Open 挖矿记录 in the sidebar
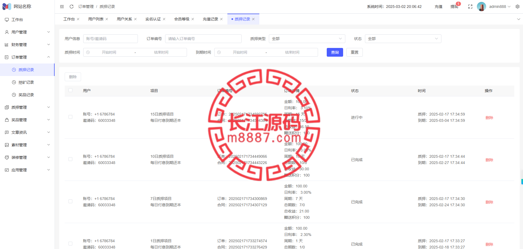Viewport: 523px width, 249px height. point(27,82)
